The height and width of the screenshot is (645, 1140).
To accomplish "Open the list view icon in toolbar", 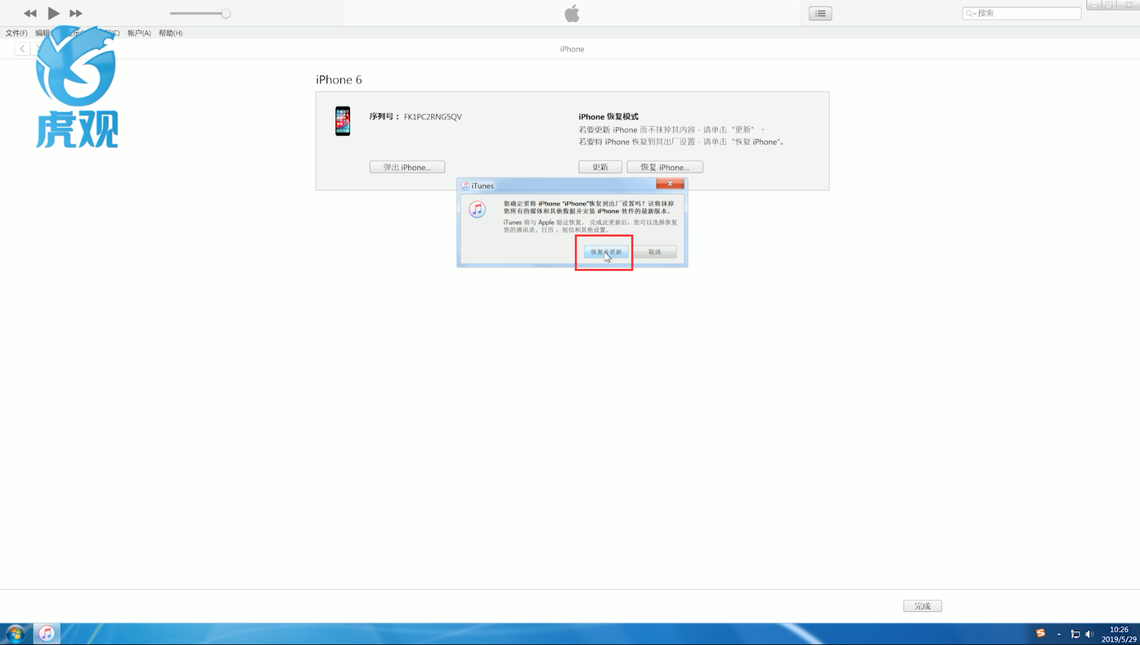I will point(820,13).
